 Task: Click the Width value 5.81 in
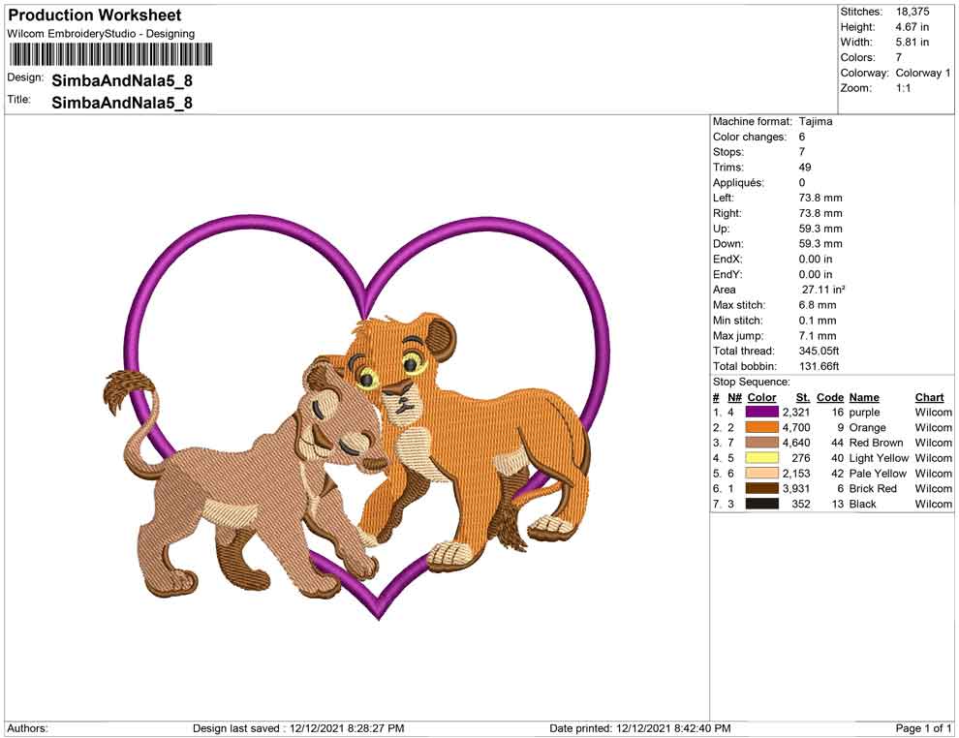coord(912,43)
